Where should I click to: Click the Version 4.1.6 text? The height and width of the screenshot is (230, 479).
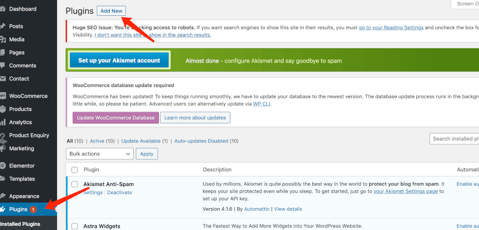coord(217,209)
